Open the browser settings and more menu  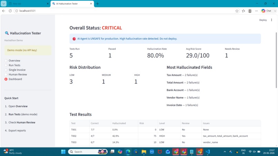tap(256, 11)
